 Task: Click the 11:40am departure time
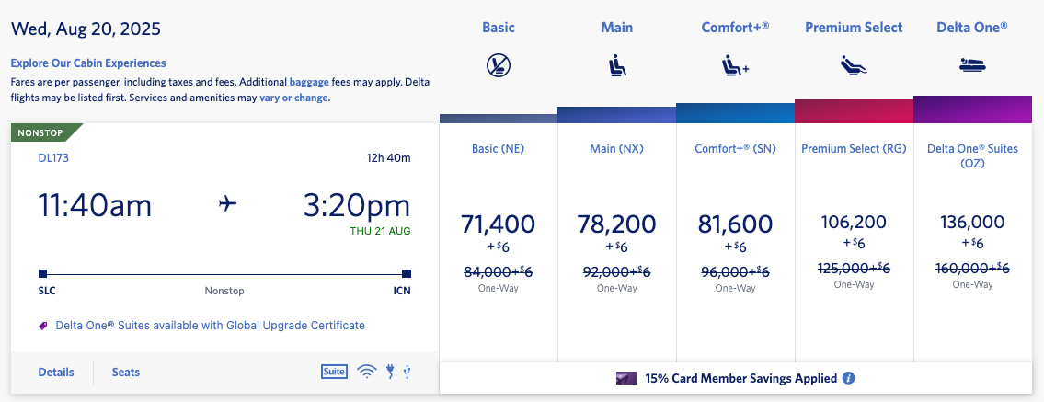pos(95,206)
